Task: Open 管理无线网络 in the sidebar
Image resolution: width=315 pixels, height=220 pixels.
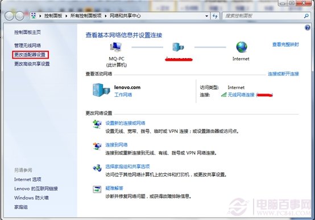Action: (x=27, y=45)
